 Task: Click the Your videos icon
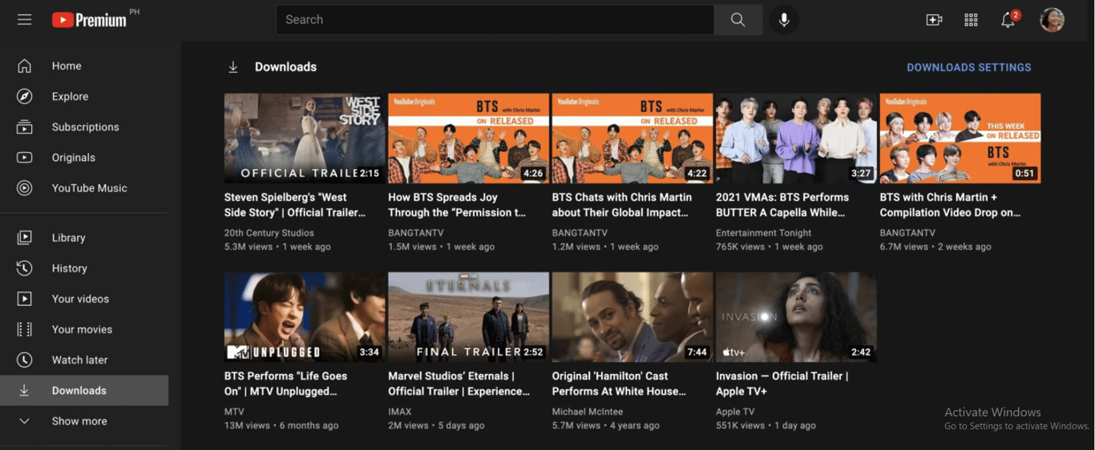[25, 299]
